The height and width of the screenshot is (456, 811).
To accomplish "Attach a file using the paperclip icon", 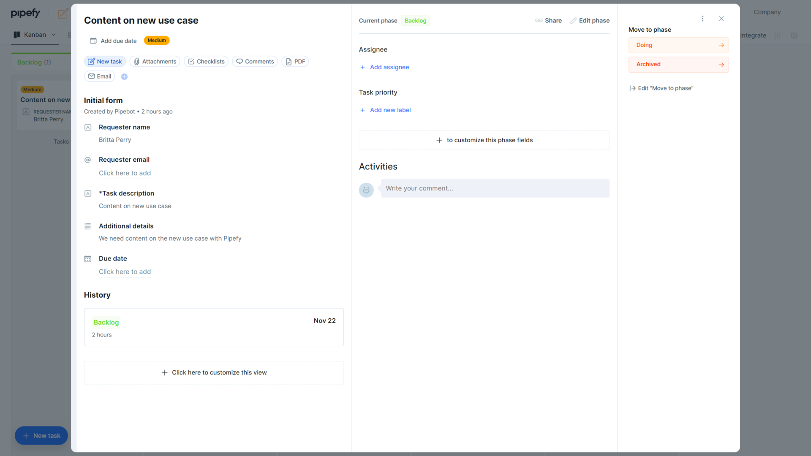I will click(x=136, y=61).
